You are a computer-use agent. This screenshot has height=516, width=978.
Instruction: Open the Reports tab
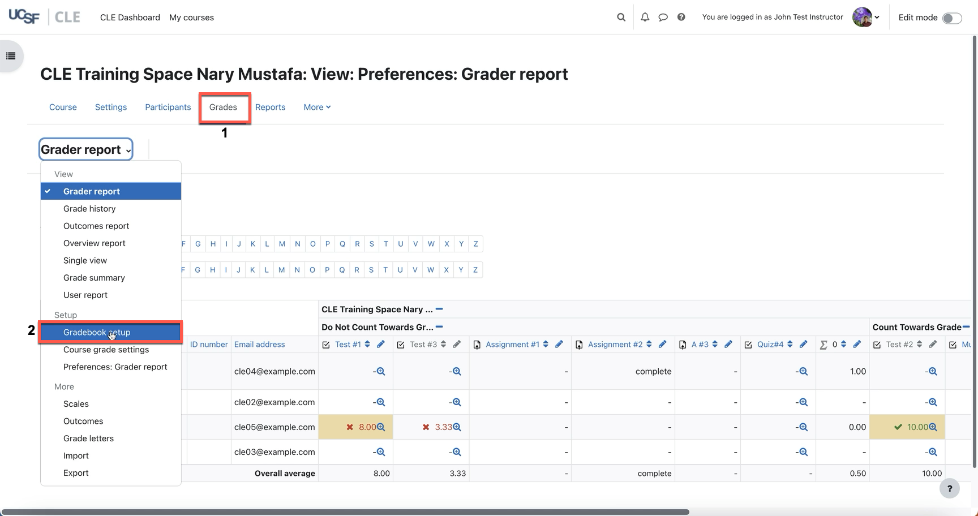pyautogui.click(x=270, y=107)
